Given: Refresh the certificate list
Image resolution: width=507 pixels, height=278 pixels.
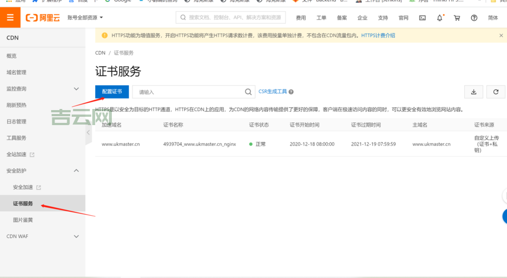Looking at the screenshot, I should (496, 92).
